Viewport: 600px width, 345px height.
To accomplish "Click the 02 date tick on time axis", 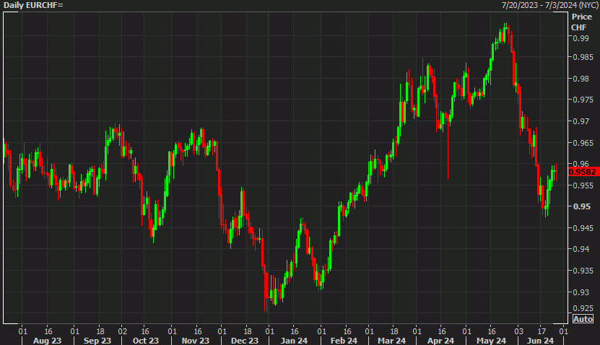I will click(x=123, y=331).
